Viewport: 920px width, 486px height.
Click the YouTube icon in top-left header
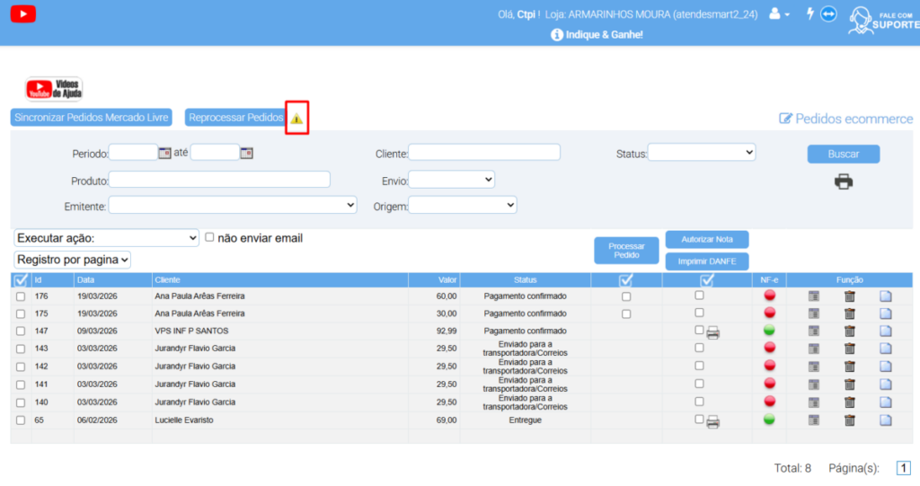[23, 14]
